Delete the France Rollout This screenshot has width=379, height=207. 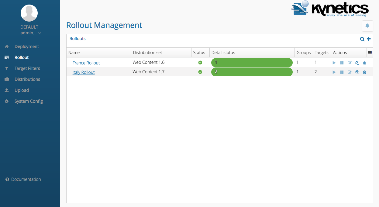(365, 63)
